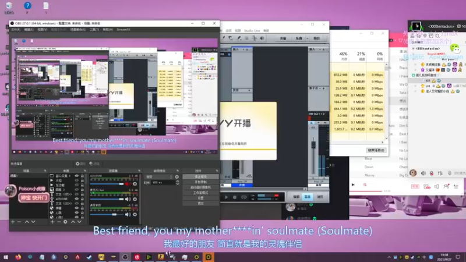Open OBS 文件(F) menu
This screenshot has height=262, width=466.
16,30
